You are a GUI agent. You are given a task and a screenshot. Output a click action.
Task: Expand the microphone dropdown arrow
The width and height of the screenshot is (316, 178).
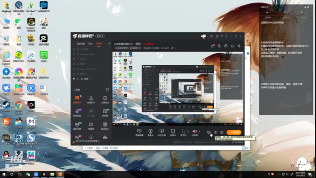[188, 132]
